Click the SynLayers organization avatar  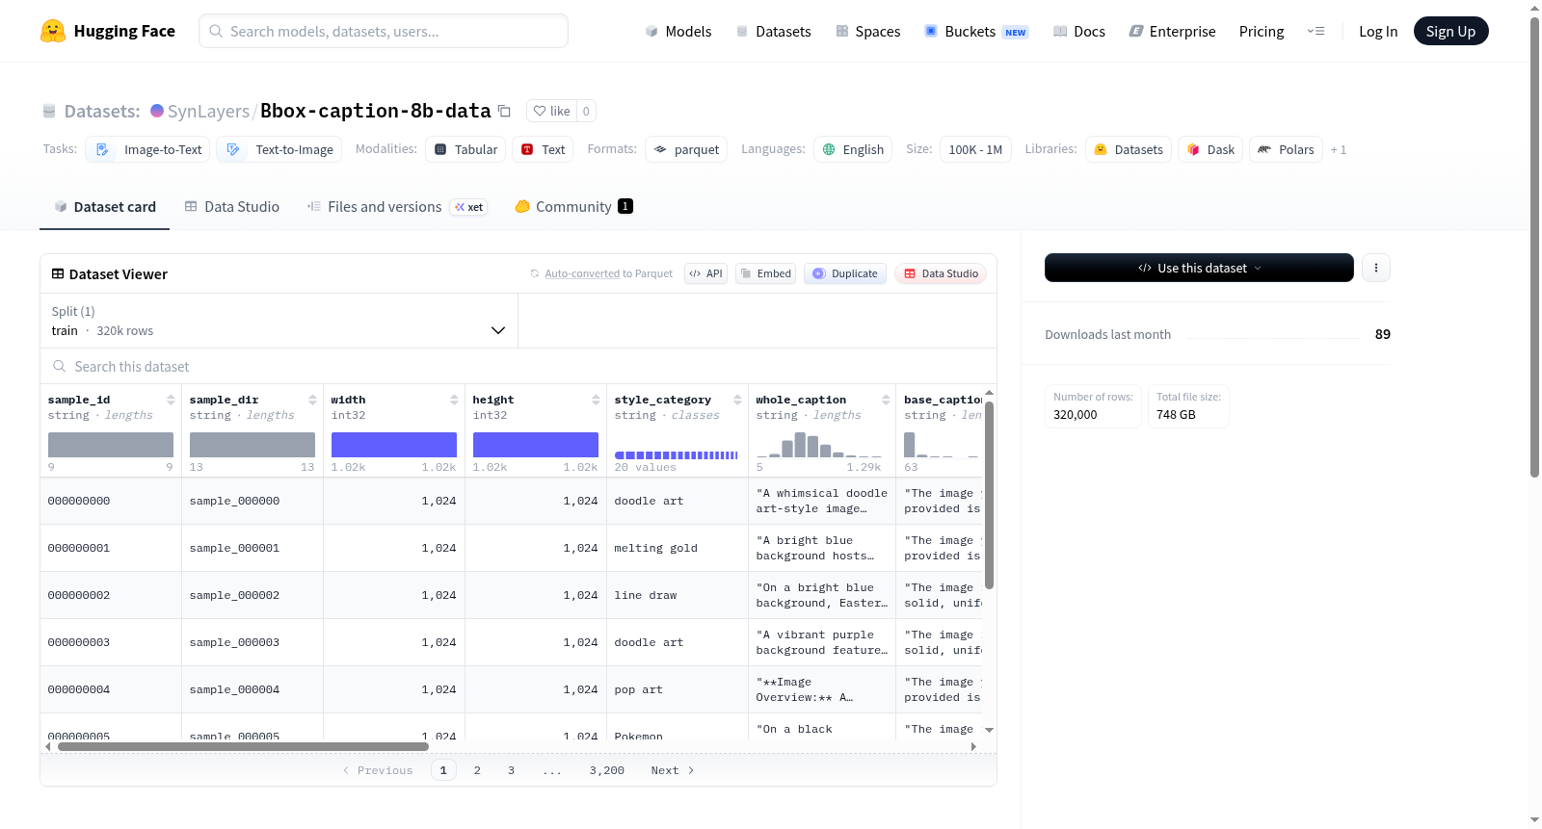coord(157,111)
